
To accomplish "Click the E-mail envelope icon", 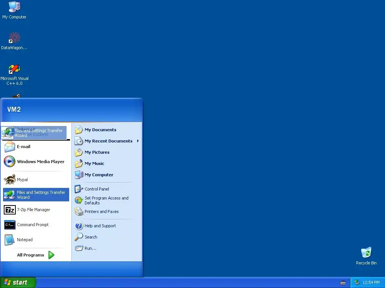I will [x=9, y=147].
